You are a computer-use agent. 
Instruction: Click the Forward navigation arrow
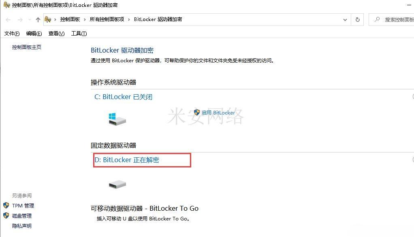[20, 20]
